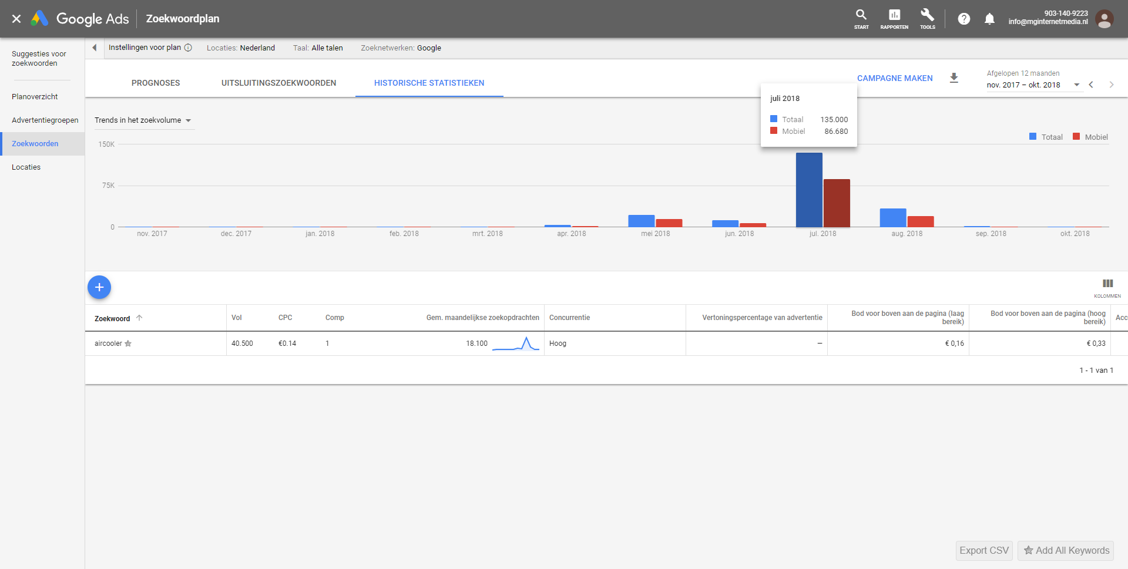Click the 18.100 monthly searches value

click(x=476, y=344)
